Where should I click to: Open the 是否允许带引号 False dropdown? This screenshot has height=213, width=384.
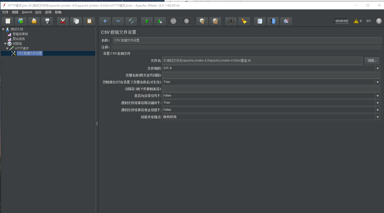pos(271,95)
